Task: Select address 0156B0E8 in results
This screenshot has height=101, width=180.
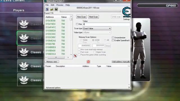Action: (51, 47)
